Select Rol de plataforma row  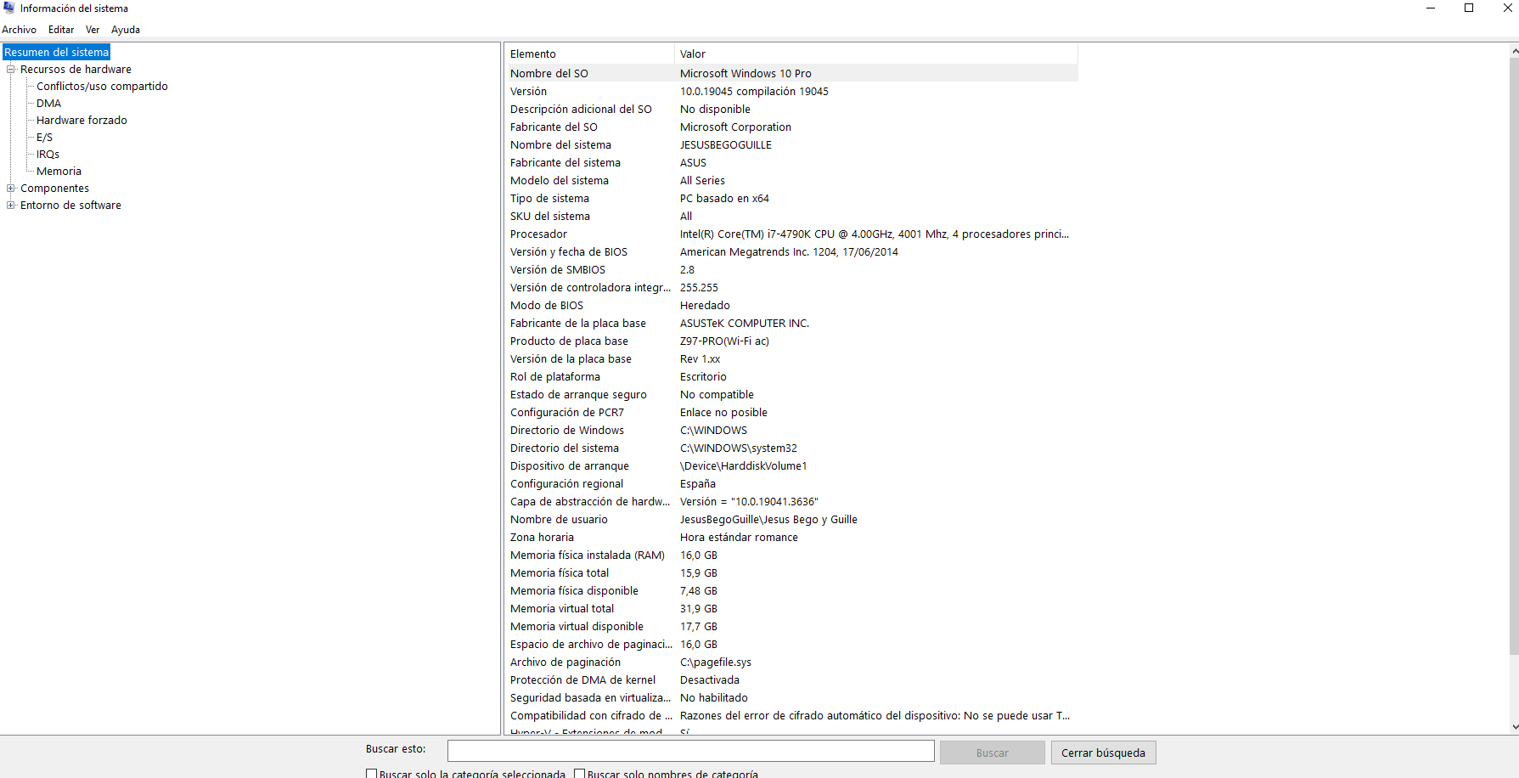click(x=791, y=377)
